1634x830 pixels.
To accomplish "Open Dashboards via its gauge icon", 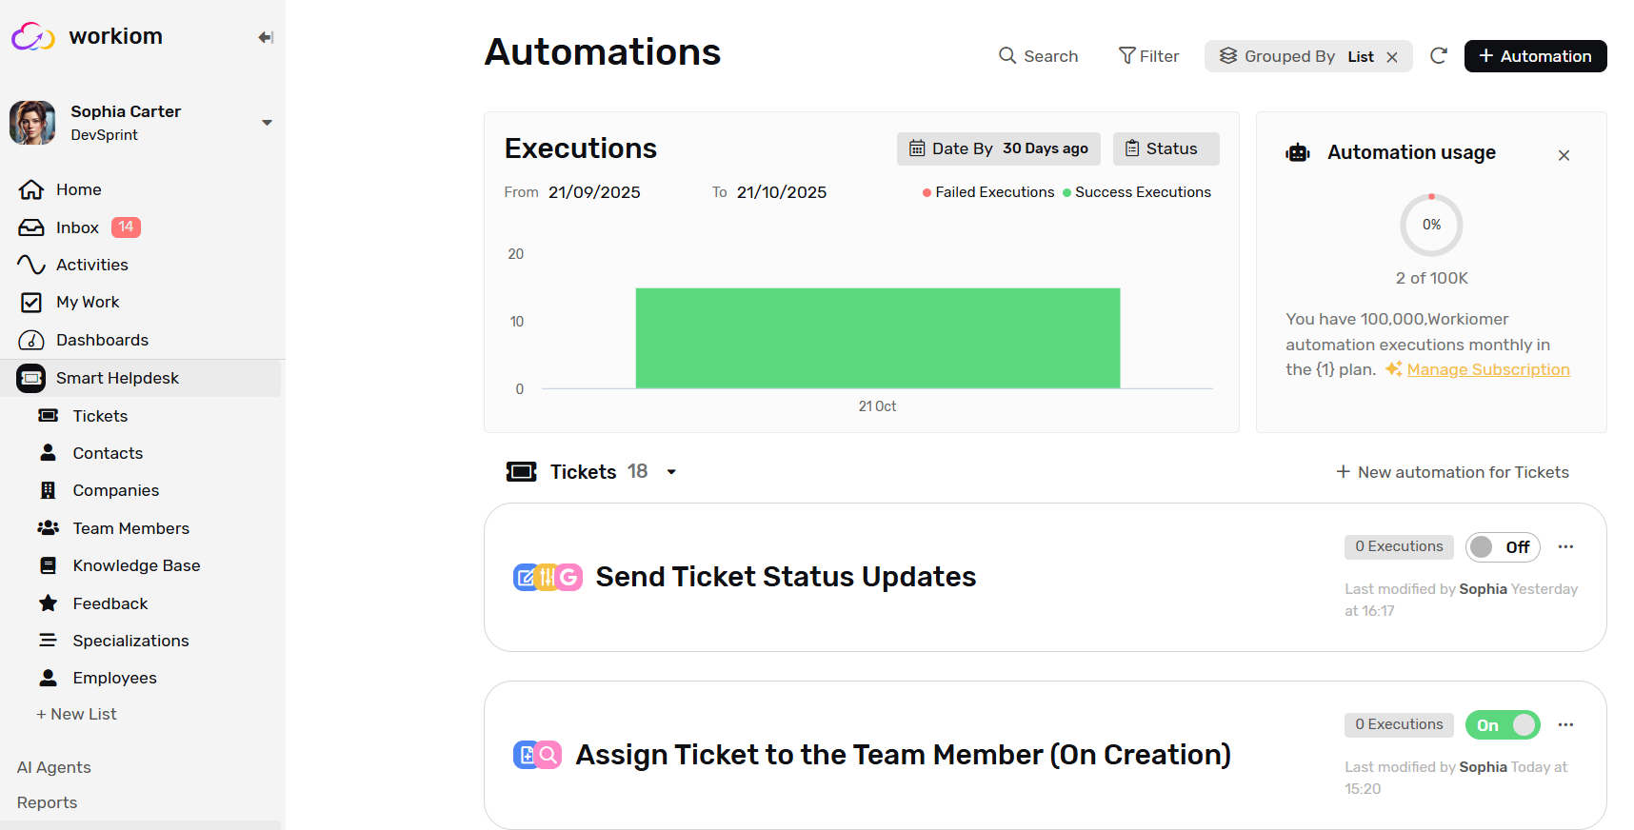I will coord(31,340).
